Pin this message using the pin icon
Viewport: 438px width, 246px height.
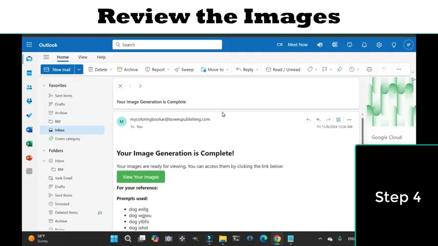340,69
